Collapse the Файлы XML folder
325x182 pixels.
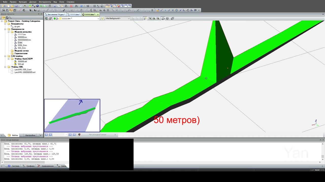(6, 67)
